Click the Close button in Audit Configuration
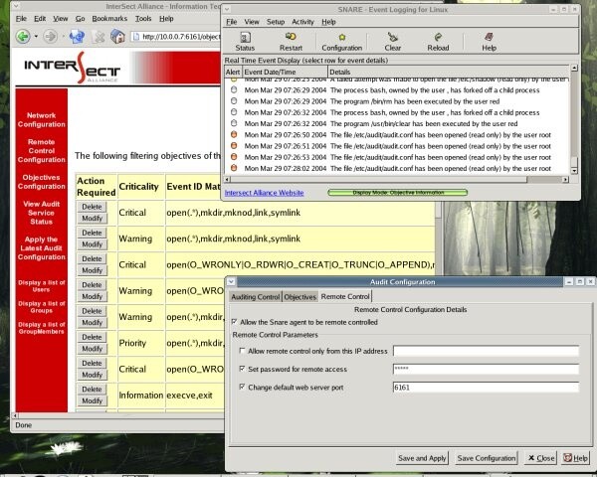Viewport: 597px width, 477px height. coord(541,458)
